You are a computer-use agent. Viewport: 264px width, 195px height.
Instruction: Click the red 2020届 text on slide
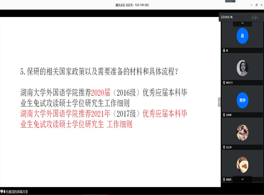click(101, 92)
